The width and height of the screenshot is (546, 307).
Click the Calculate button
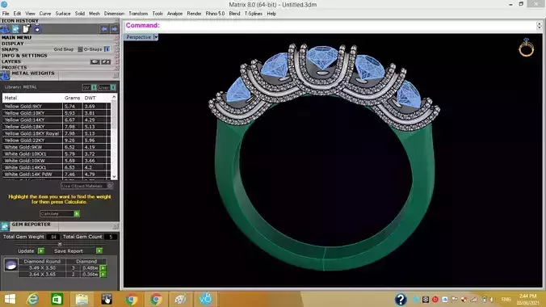tap(60, 213)
